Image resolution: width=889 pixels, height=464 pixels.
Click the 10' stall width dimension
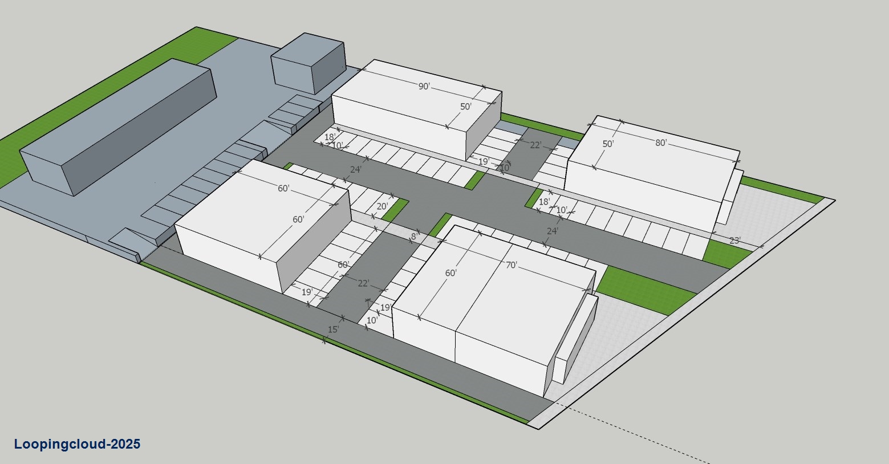point(338,146)
